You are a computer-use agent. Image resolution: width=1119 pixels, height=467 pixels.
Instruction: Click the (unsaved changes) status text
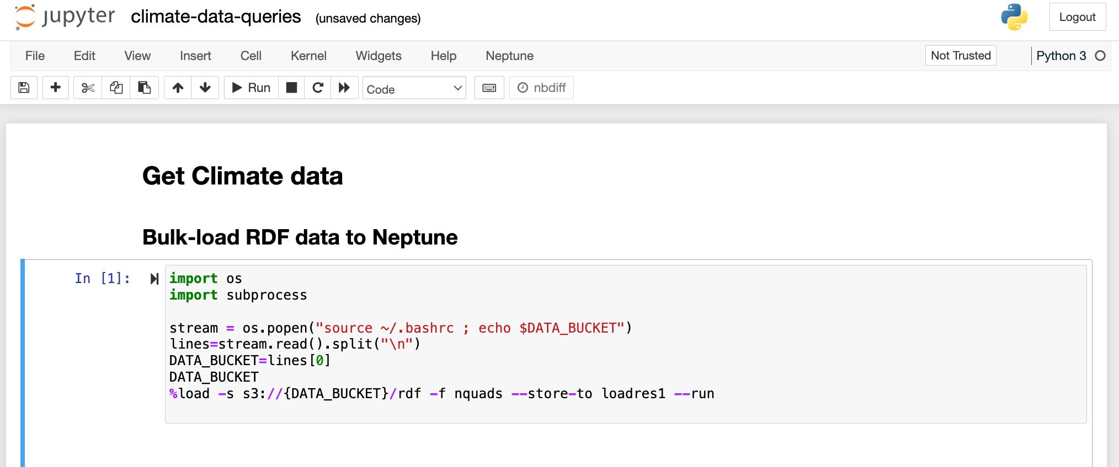(368, 18)
